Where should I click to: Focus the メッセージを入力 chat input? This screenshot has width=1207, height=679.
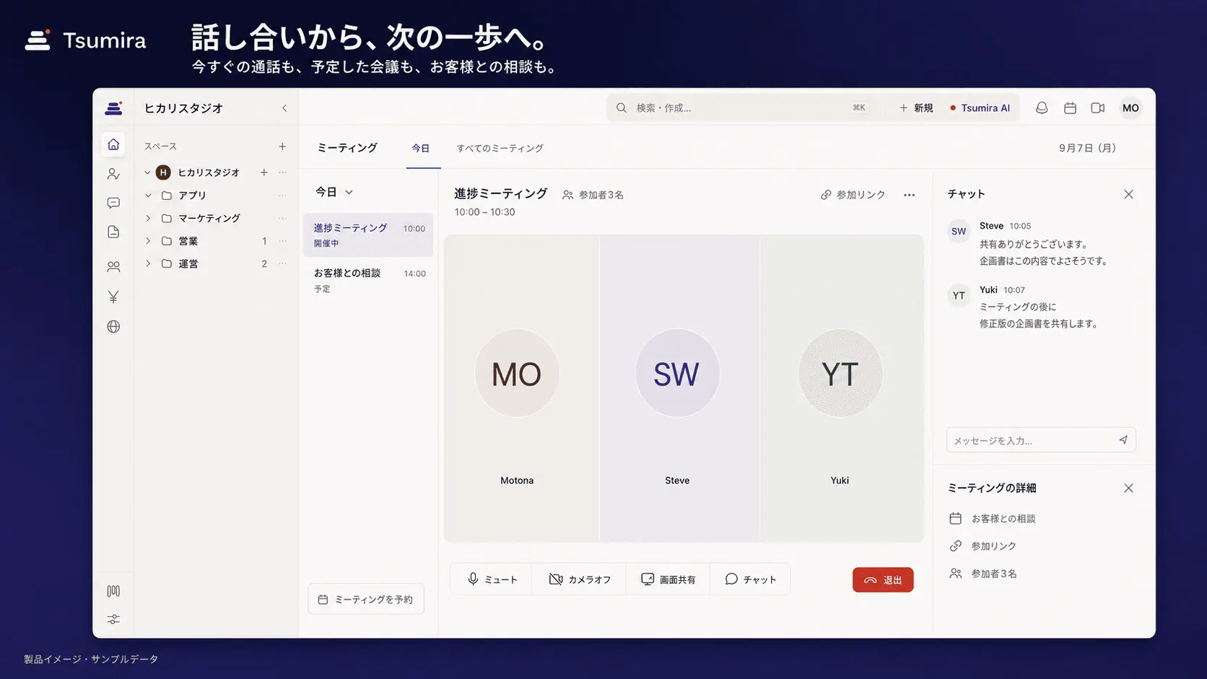(x=1041, y=440)
